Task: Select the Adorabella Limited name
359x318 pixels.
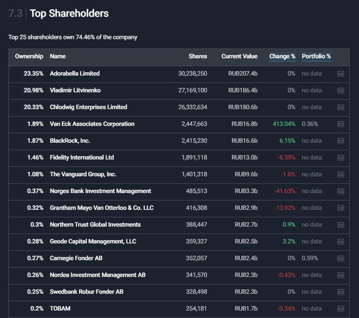Action: (x=75, y=74)
